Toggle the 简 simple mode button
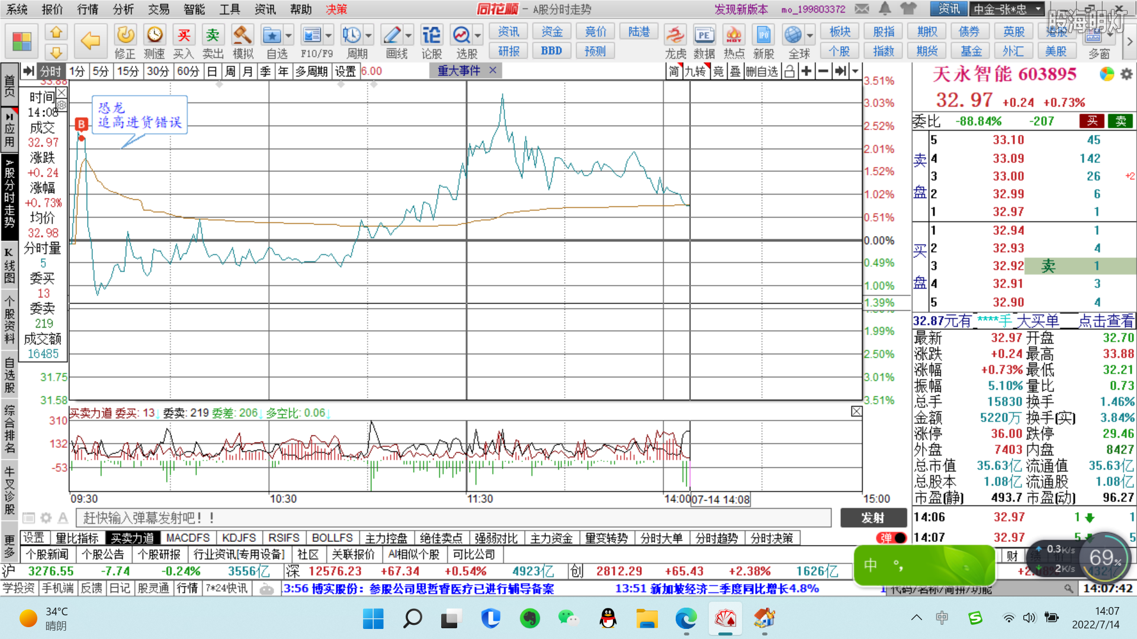Image resolution: width=1137 pixels, height=639 pixels. 674,72
